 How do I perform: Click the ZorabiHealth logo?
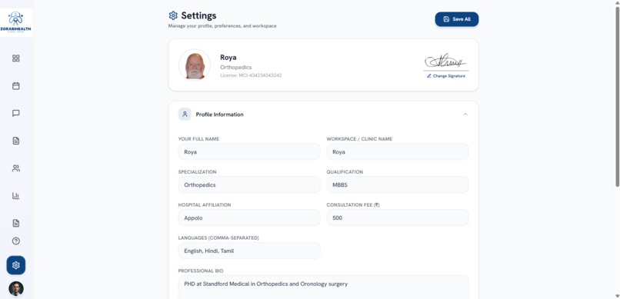(16, 22)
